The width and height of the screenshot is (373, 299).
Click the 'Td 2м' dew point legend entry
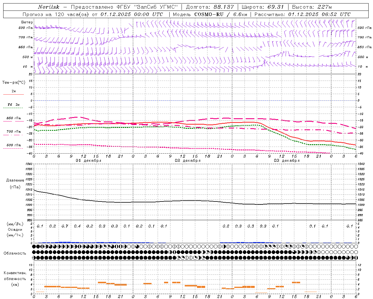tap(14, 105)
